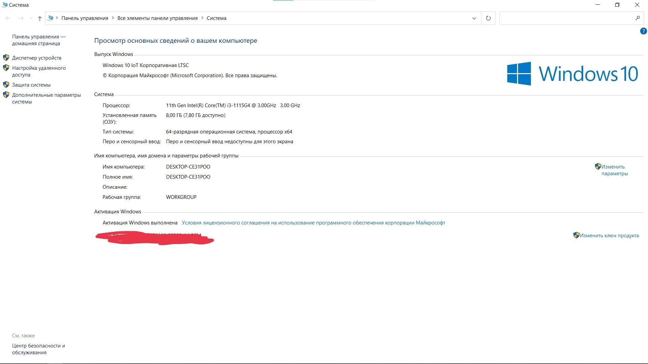648x364 pixels.
Task: Open Диспетчер устройств link
Action: point(37,58)
